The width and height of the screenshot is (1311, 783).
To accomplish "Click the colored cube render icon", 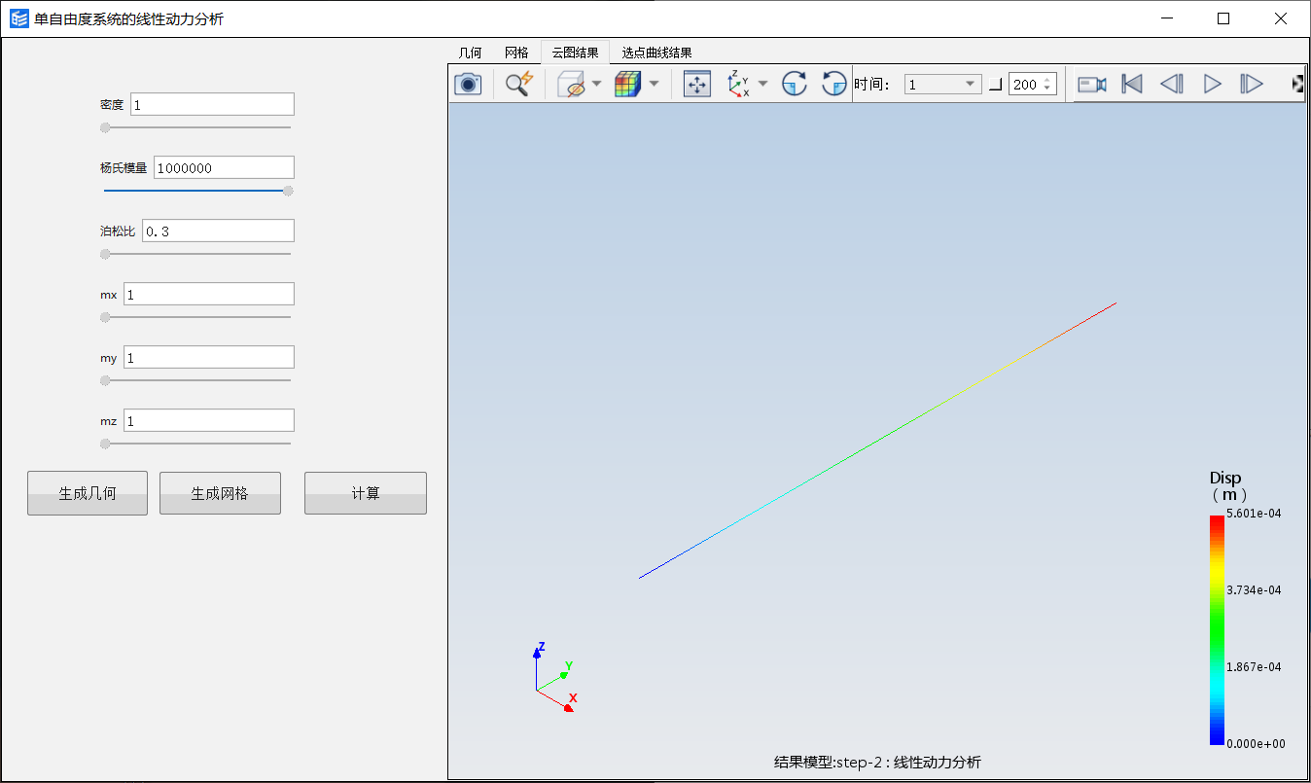I will pos(627,85).
